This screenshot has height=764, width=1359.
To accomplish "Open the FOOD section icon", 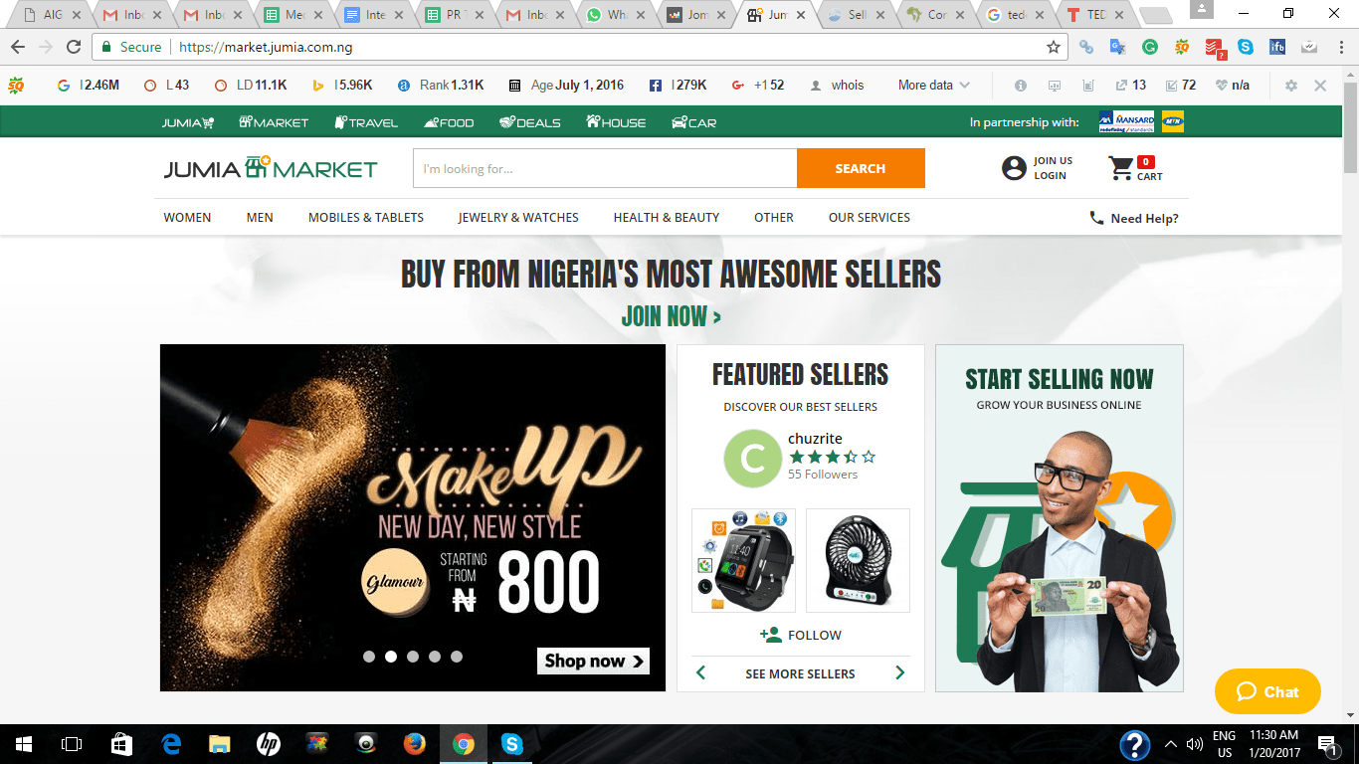I will click(x=429, y=121).
